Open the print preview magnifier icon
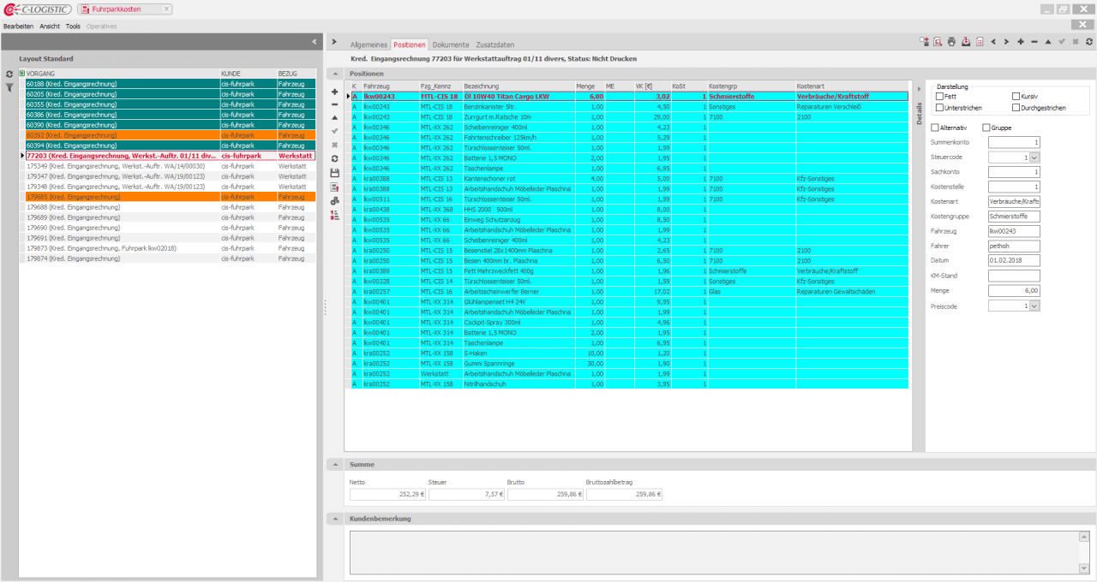 coord(938,41)
